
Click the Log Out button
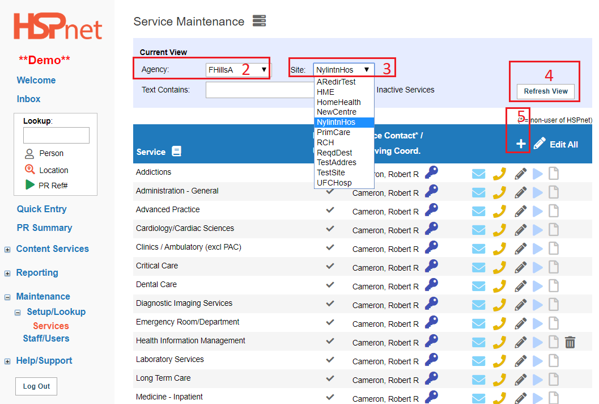[x=36, y=386]
